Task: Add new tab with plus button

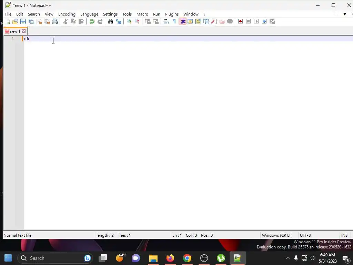Action: 336,14
